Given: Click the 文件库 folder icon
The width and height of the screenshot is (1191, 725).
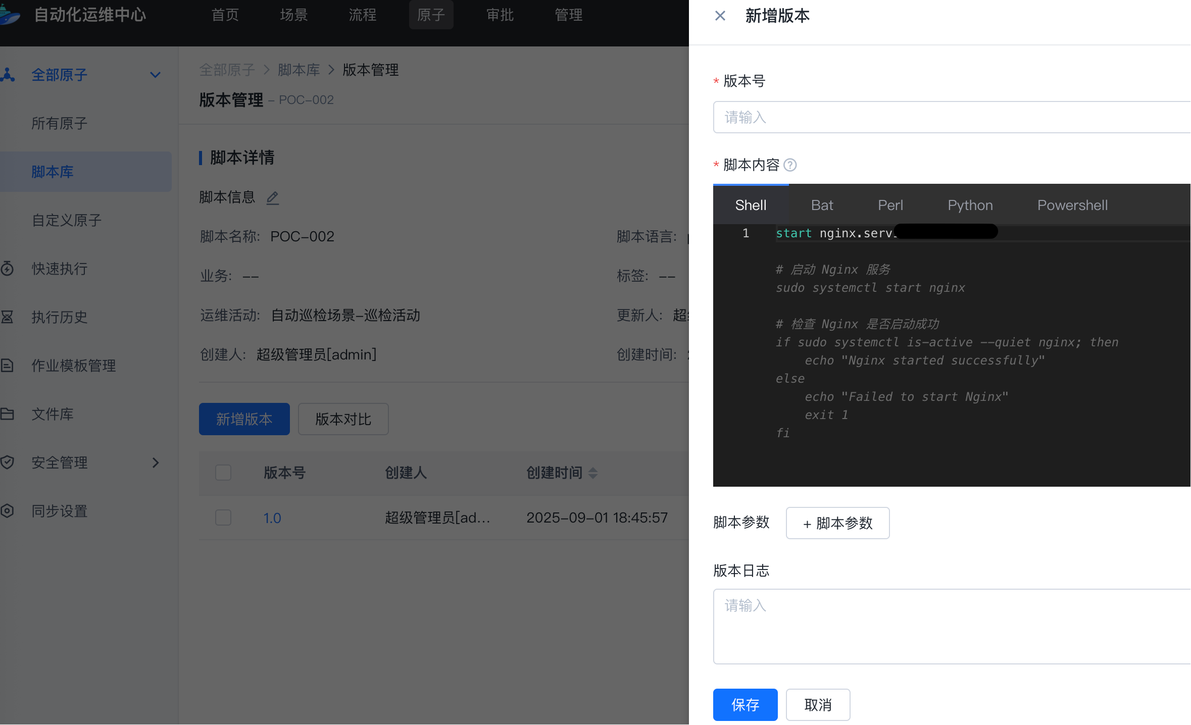Looking at the screenshot, I should click(x=7, y=413).
